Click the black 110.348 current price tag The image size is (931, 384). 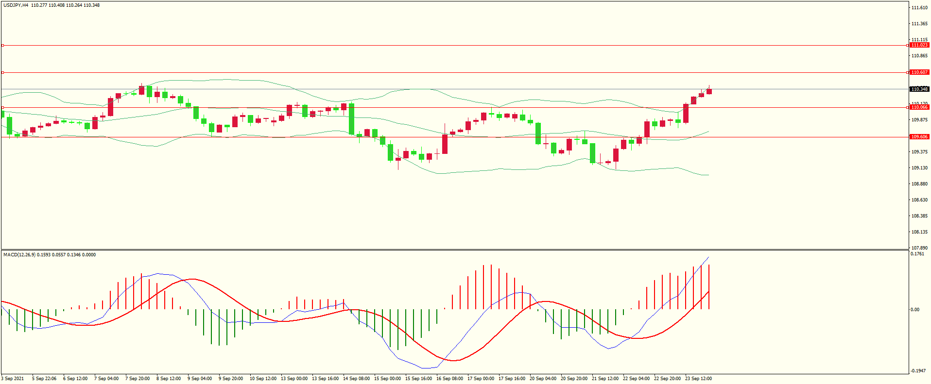click(919, 89)
